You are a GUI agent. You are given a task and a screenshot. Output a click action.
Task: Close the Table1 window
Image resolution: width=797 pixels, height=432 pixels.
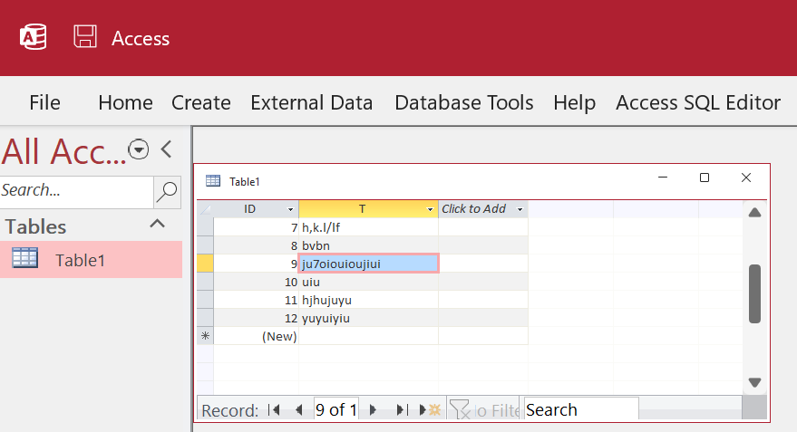[745, 178]
